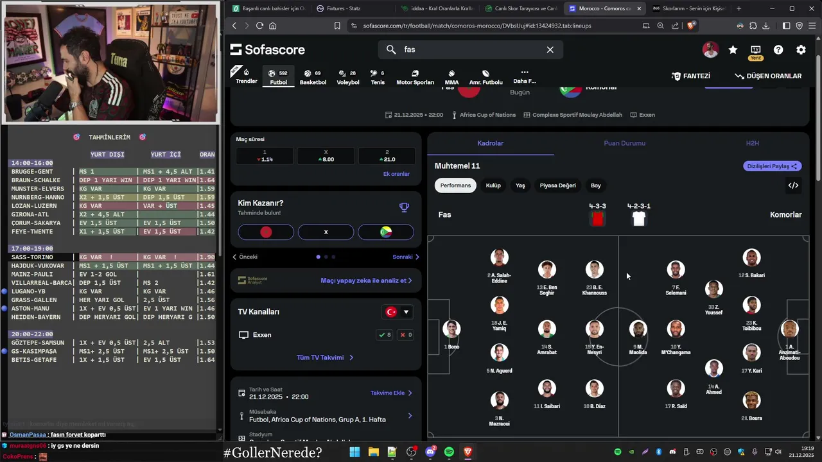Bookmark this page in the address bar
Viewport: 822px width, 462px height.
337,26
